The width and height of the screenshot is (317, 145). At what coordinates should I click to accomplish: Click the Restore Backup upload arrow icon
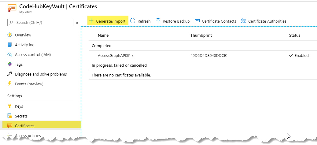point(158,21)
